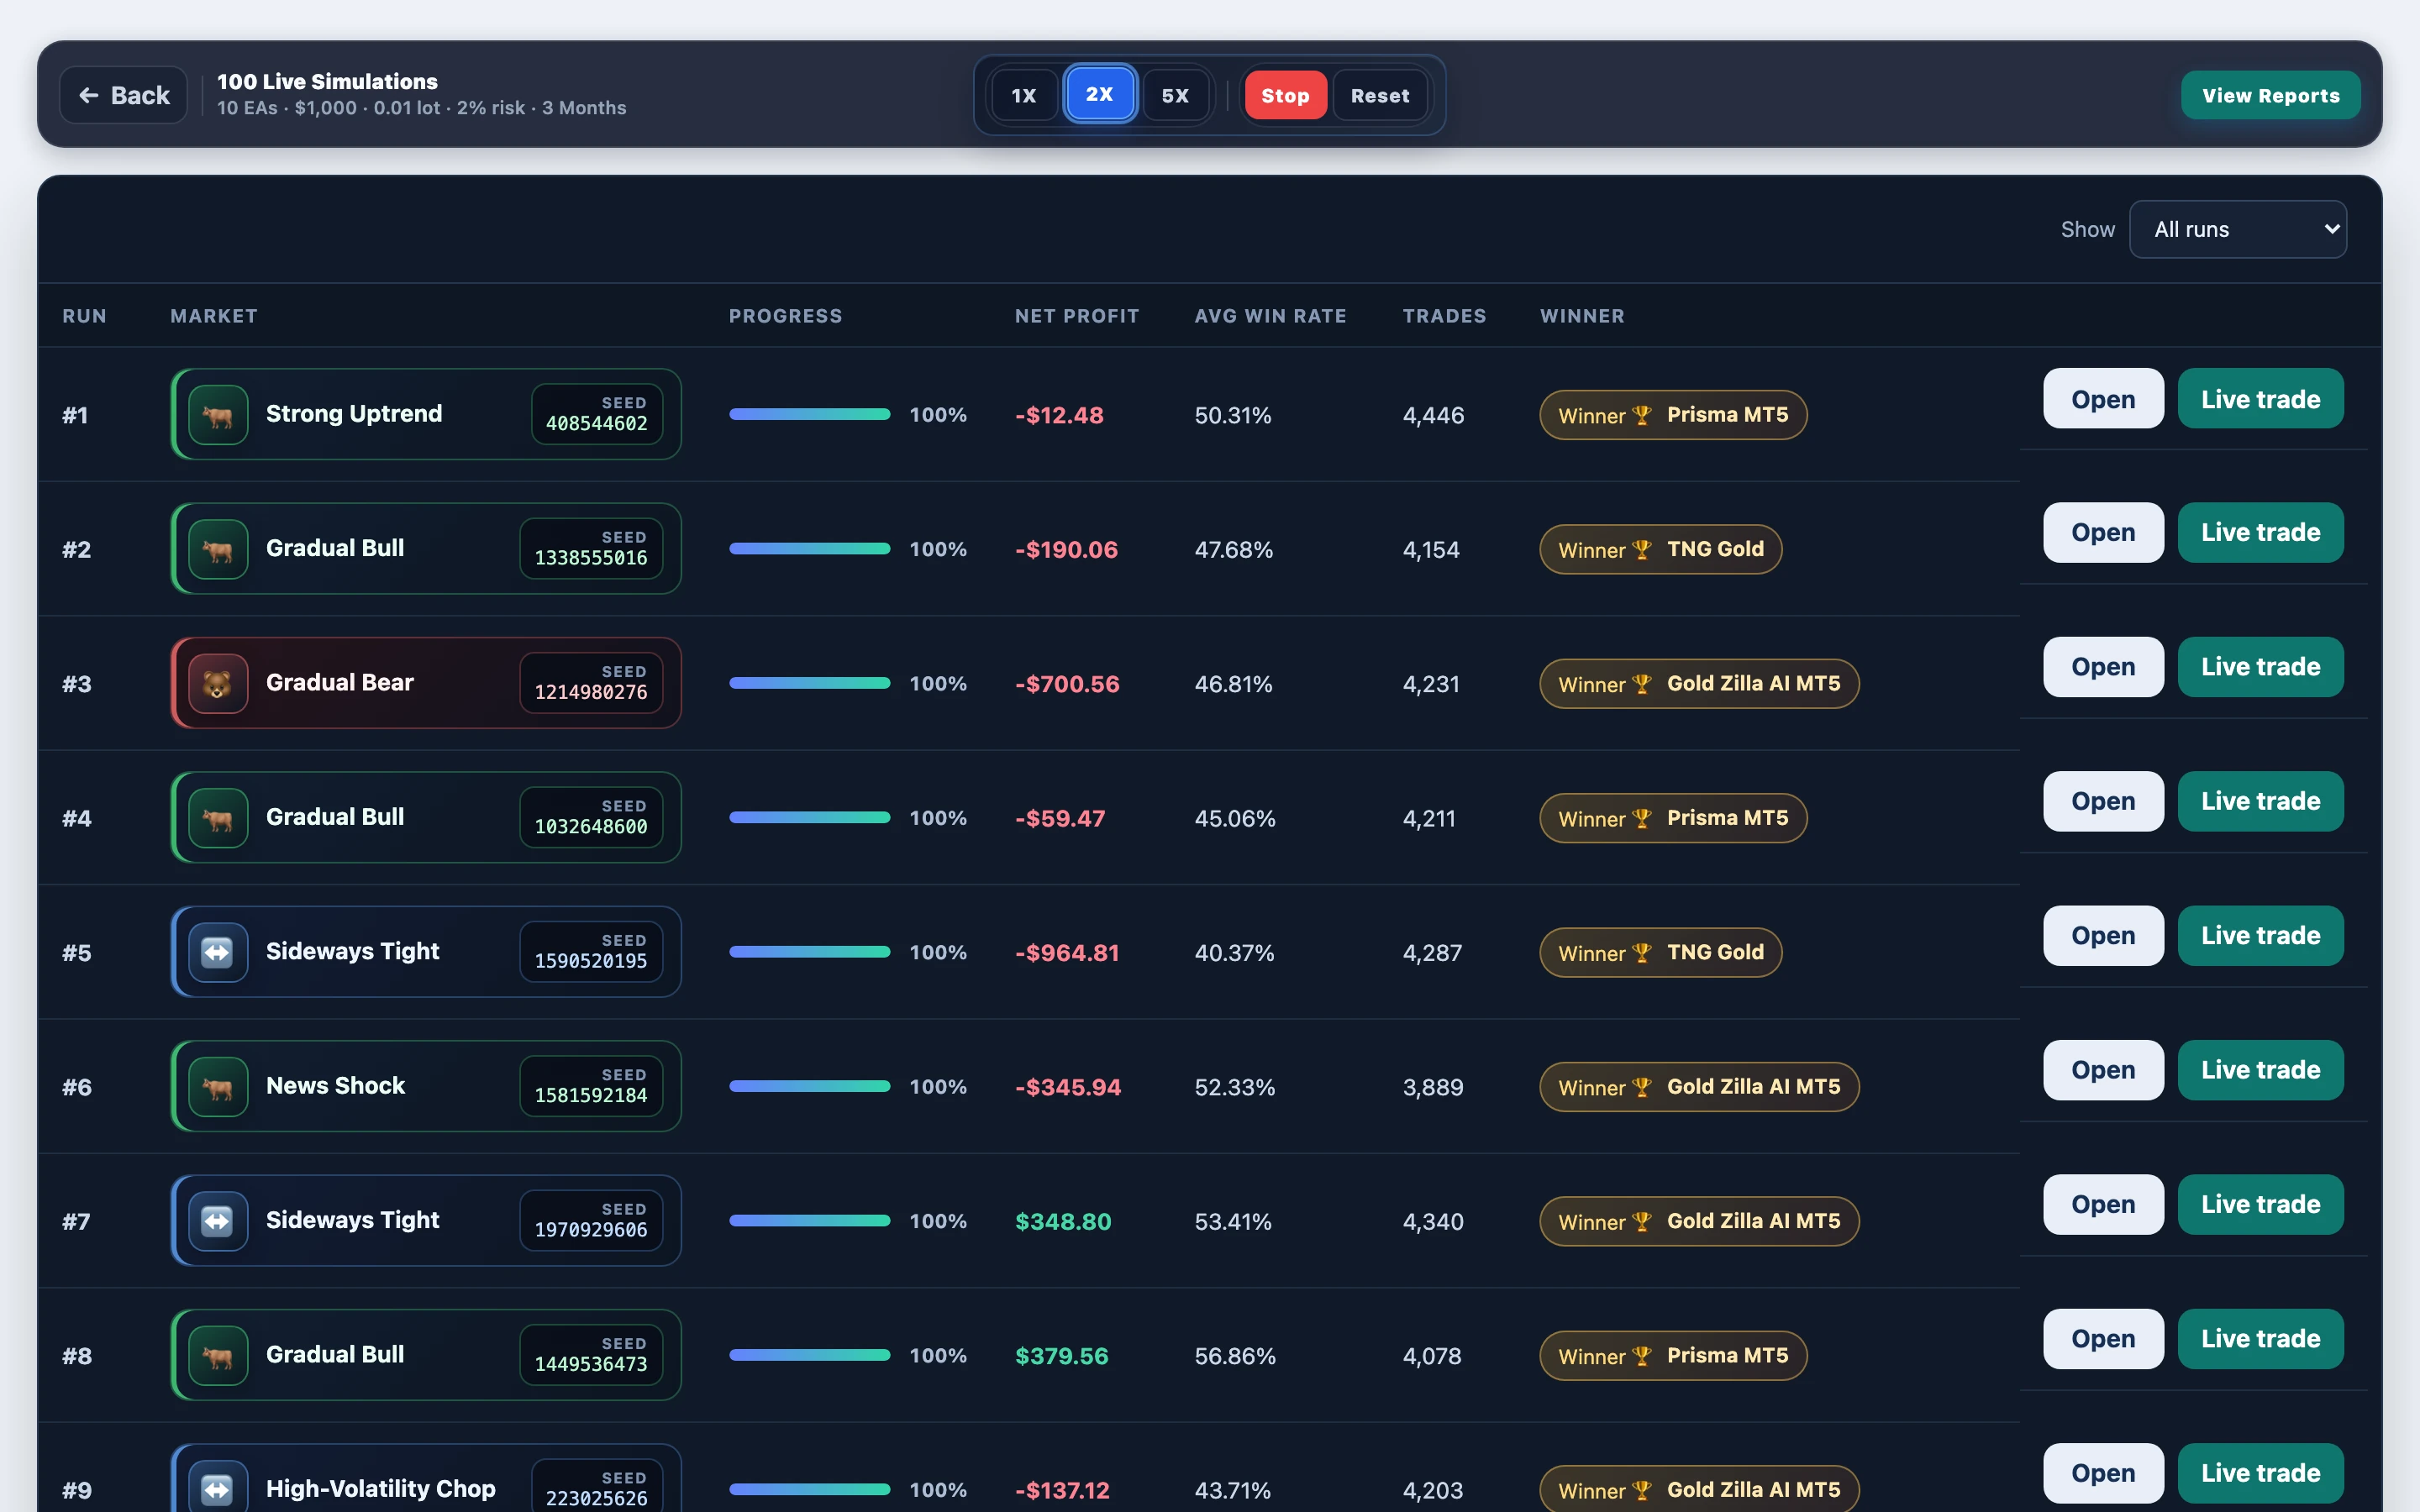Click the bull icon in run #8 Gradual Bull

(218, 1355)
